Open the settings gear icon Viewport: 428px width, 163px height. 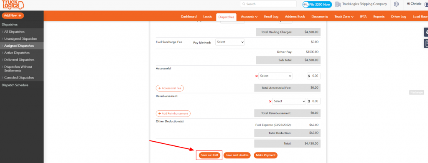coord(396,4)
